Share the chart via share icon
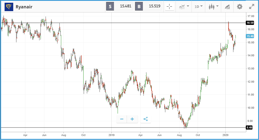Viewport: 259px width, 140px height. pos(146,119)
